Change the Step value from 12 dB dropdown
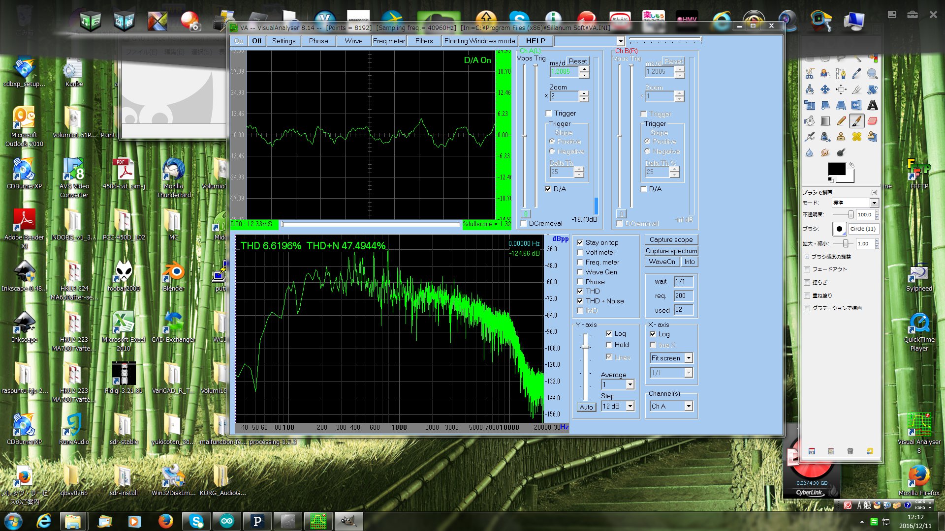The image size is (945, 531). 631,406
